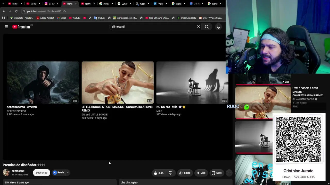Viewport: 330px width, 185px height.
Task: Go forward one page in browser
Action: pos(10,11)
